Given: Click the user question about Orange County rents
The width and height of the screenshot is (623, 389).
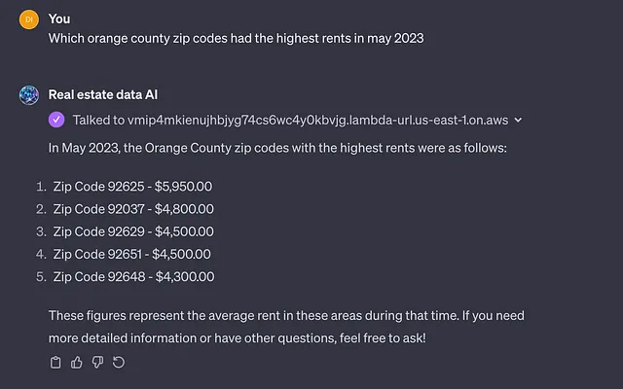Looking at the screenshot, I should pos(236,39).
